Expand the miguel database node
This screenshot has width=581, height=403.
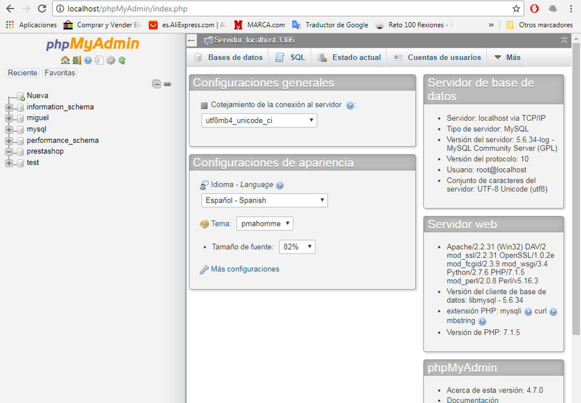point(9,118)
